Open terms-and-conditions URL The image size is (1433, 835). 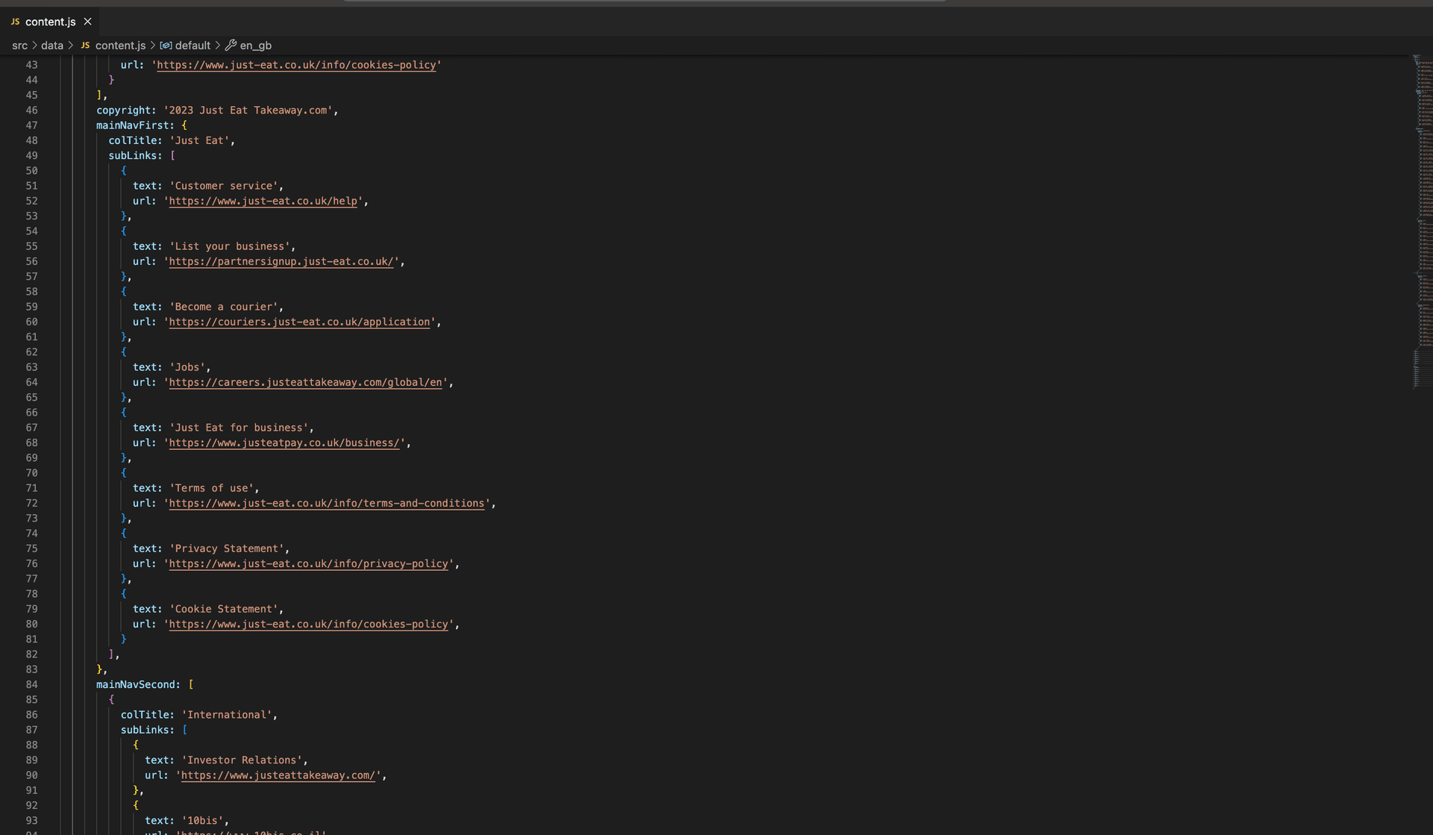coord(327,503)
